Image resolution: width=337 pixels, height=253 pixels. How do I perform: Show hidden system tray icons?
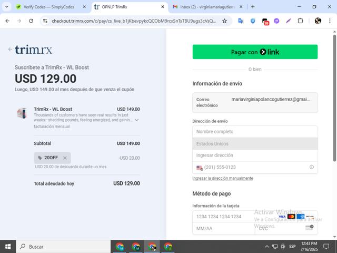point(266,247)
